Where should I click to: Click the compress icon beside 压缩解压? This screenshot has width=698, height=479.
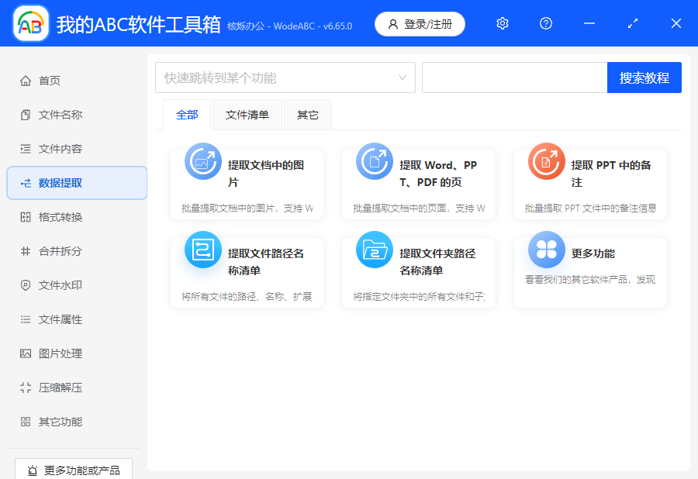26,388
